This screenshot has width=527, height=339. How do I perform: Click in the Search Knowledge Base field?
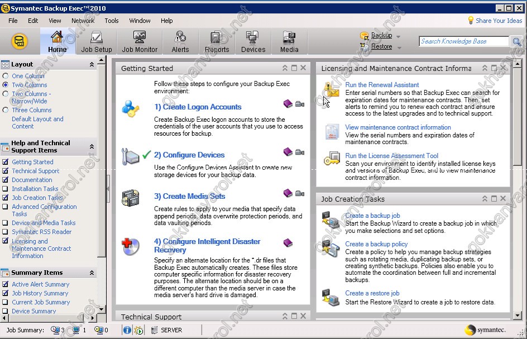tap(463, 41)
